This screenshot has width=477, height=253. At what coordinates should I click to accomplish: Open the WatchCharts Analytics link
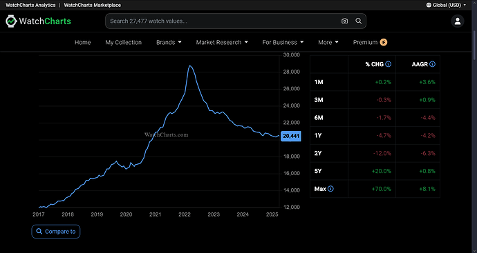[x=30, y=5]
